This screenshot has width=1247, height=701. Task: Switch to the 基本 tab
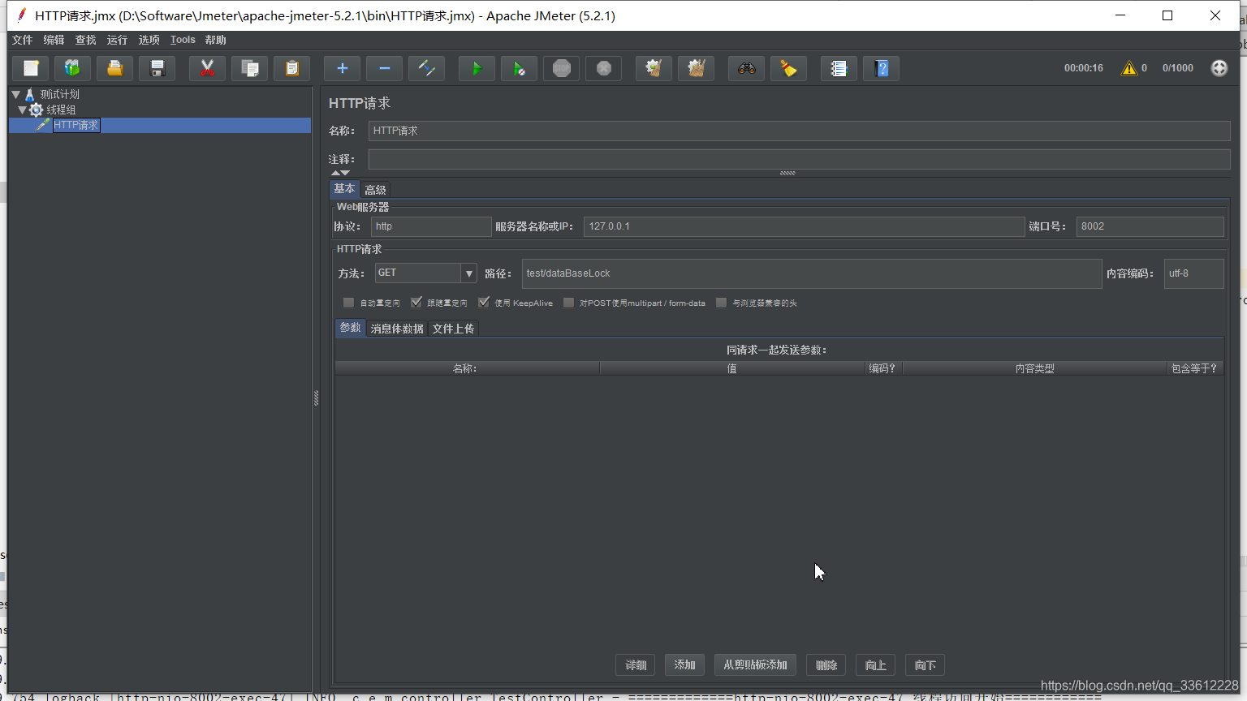click(344, 189)
